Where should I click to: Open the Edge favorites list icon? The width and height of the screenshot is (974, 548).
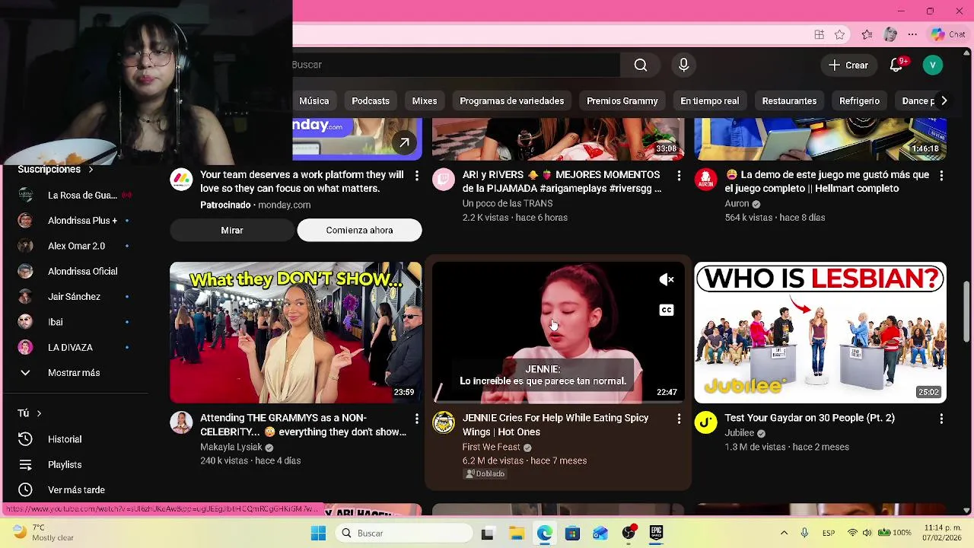pos(867,34)
